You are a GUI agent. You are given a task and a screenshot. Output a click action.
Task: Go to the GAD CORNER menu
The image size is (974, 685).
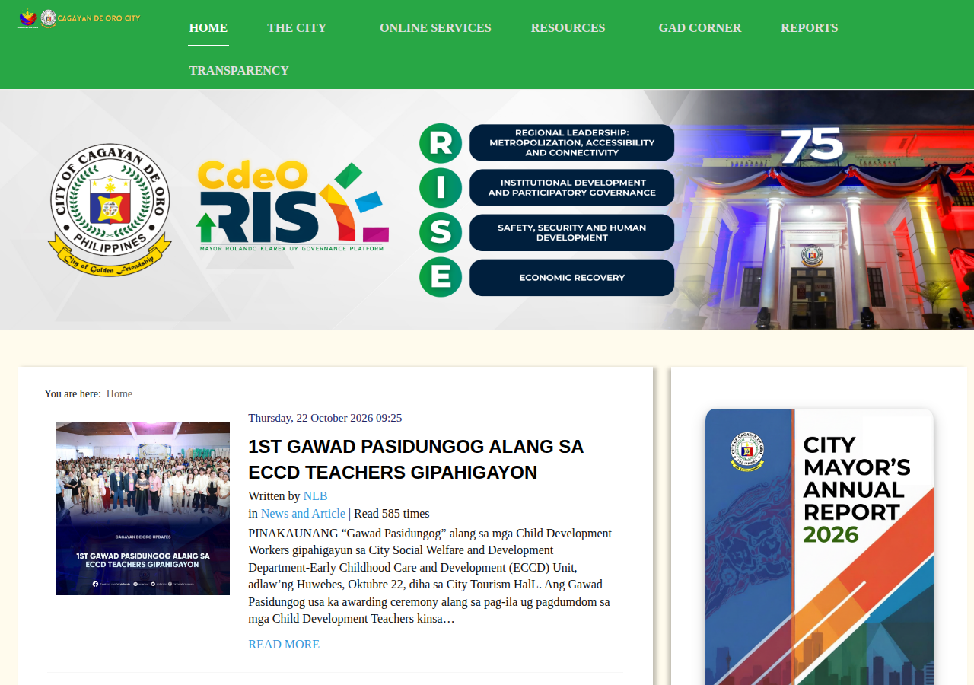click(x=700, y=28)
